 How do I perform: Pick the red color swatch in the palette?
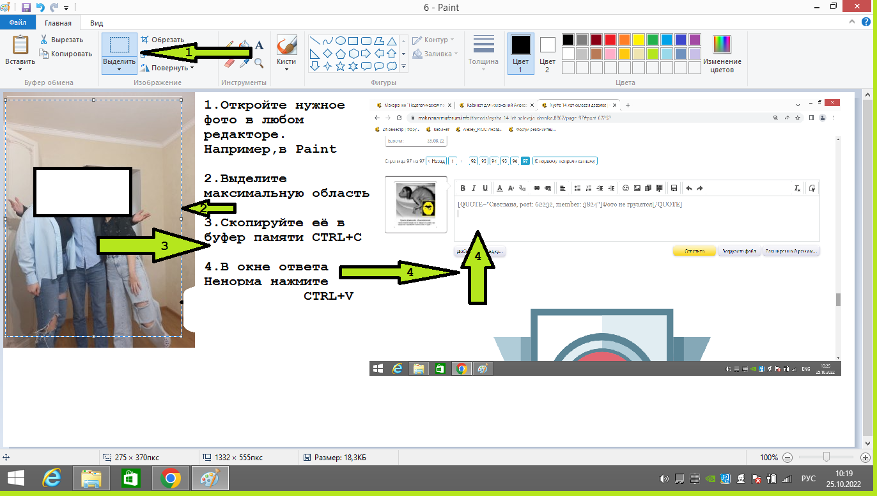tap(610, 40)
